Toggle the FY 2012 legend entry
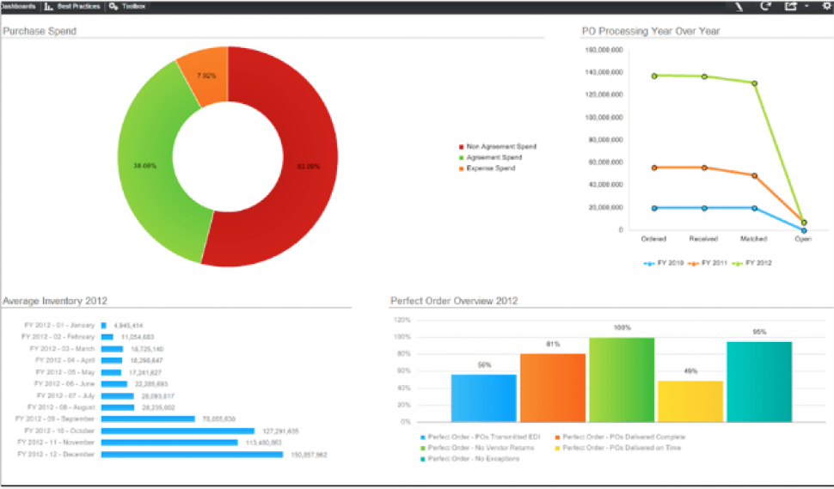 pyautogui.click(x=751, y=263)
